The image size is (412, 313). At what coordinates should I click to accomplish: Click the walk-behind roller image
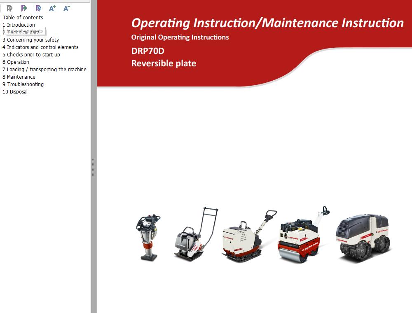pyautogui.click(x=304, y=234)
